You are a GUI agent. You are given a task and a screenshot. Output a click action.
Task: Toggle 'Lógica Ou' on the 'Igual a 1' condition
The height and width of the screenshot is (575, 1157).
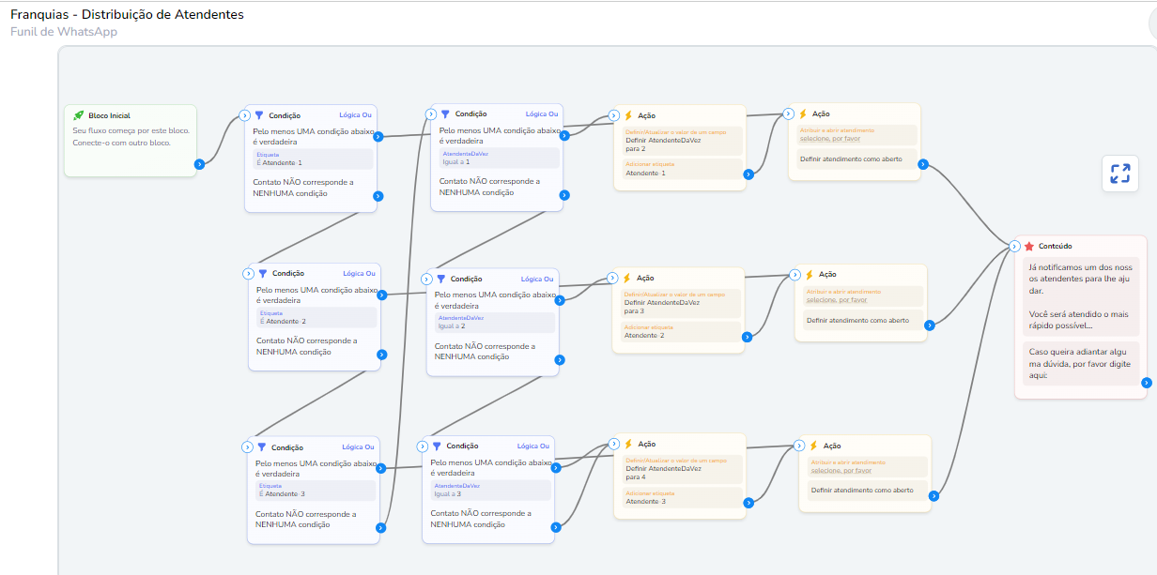542,114
